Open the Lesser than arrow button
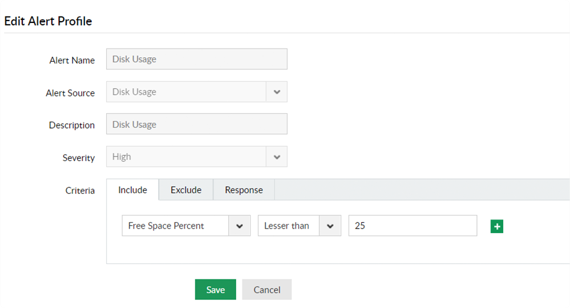 tap(330, 226)
